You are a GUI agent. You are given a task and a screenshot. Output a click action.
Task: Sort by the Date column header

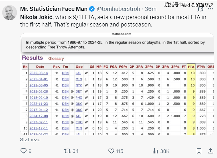pos(40,67)
